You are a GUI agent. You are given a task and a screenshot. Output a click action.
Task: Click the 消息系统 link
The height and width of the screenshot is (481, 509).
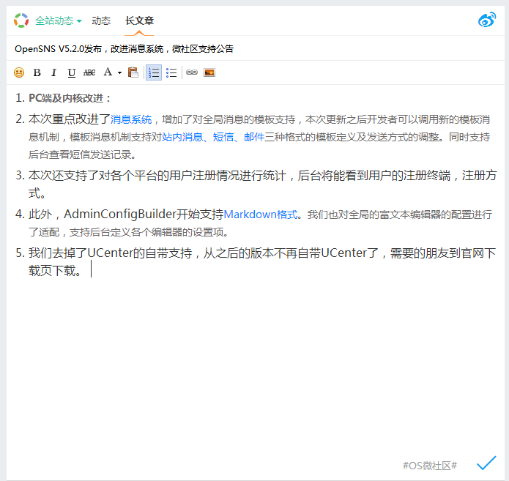tap(131, 119)
